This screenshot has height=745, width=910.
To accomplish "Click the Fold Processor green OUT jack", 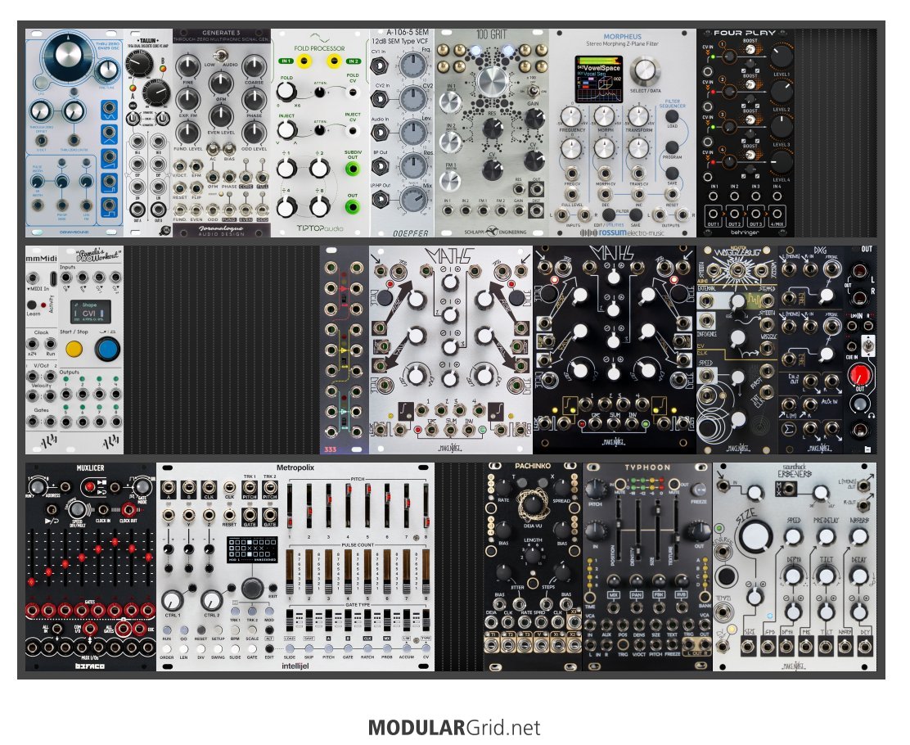I will [351, 207].
